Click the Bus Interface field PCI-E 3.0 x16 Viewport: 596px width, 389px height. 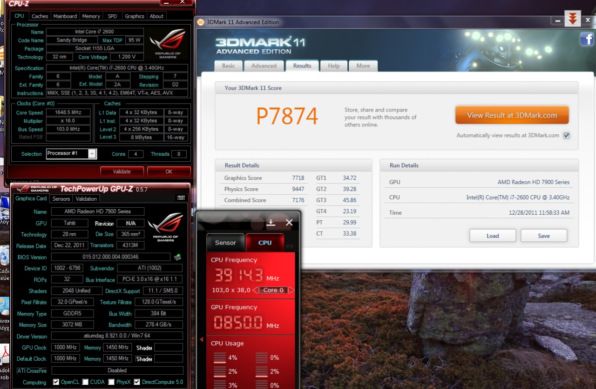149,279
